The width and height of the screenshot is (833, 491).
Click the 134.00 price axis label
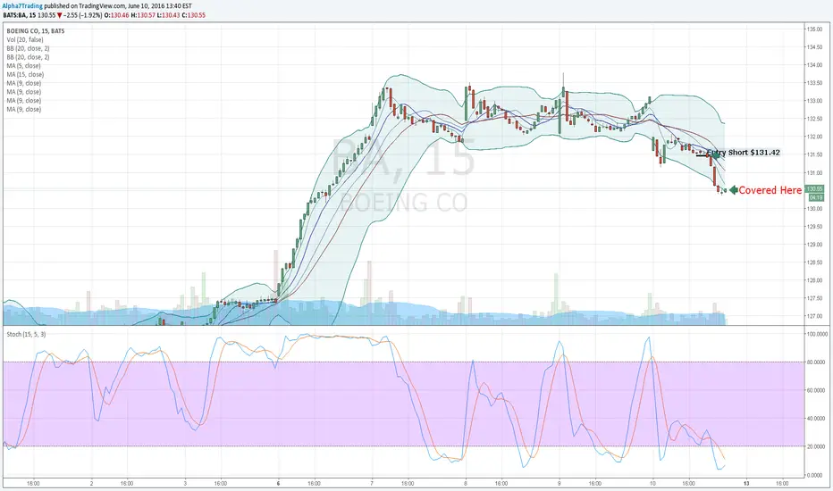pyautogui.click(x=815, y=65)
